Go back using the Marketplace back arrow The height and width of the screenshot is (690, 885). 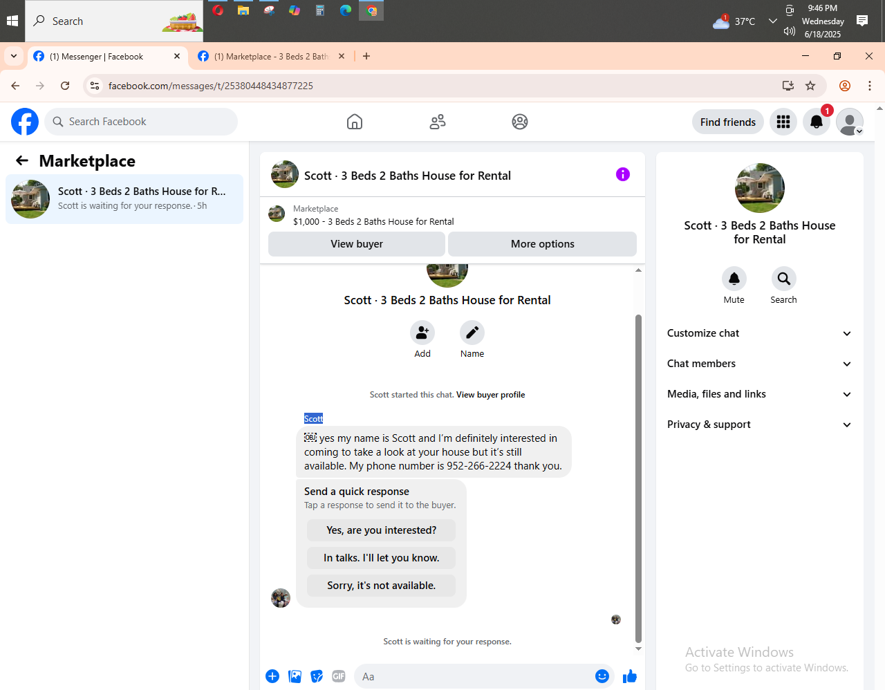tap(22, 160)
